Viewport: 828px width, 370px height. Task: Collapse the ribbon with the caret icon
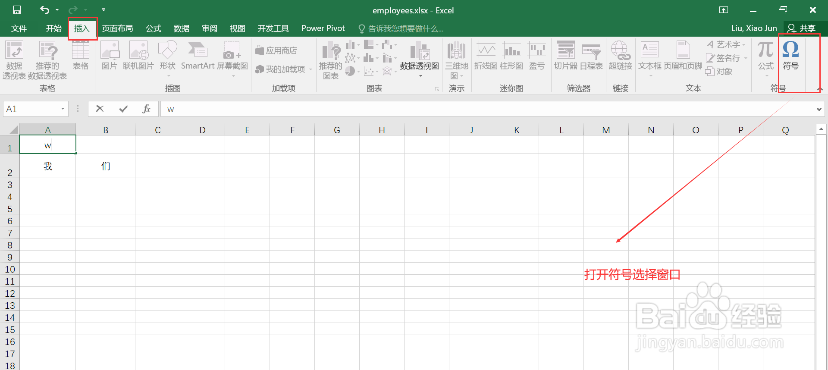(x=820, y=89)
